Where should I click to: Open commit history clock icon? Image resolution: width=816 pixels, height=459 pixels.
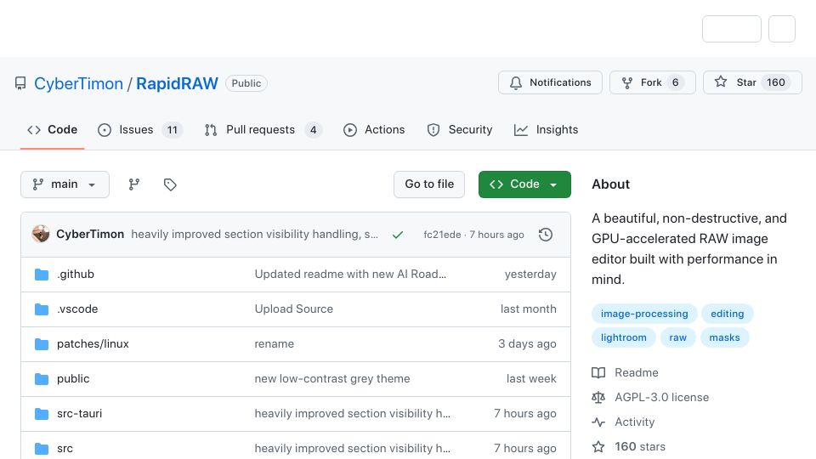click(x=546, y=235)
